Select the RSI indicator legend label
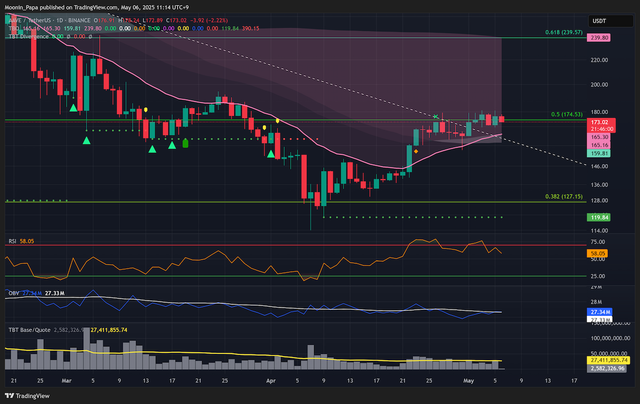This screenshot has height=404, width=640. pos(12,241)
